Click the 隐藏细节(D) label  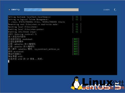15,10
